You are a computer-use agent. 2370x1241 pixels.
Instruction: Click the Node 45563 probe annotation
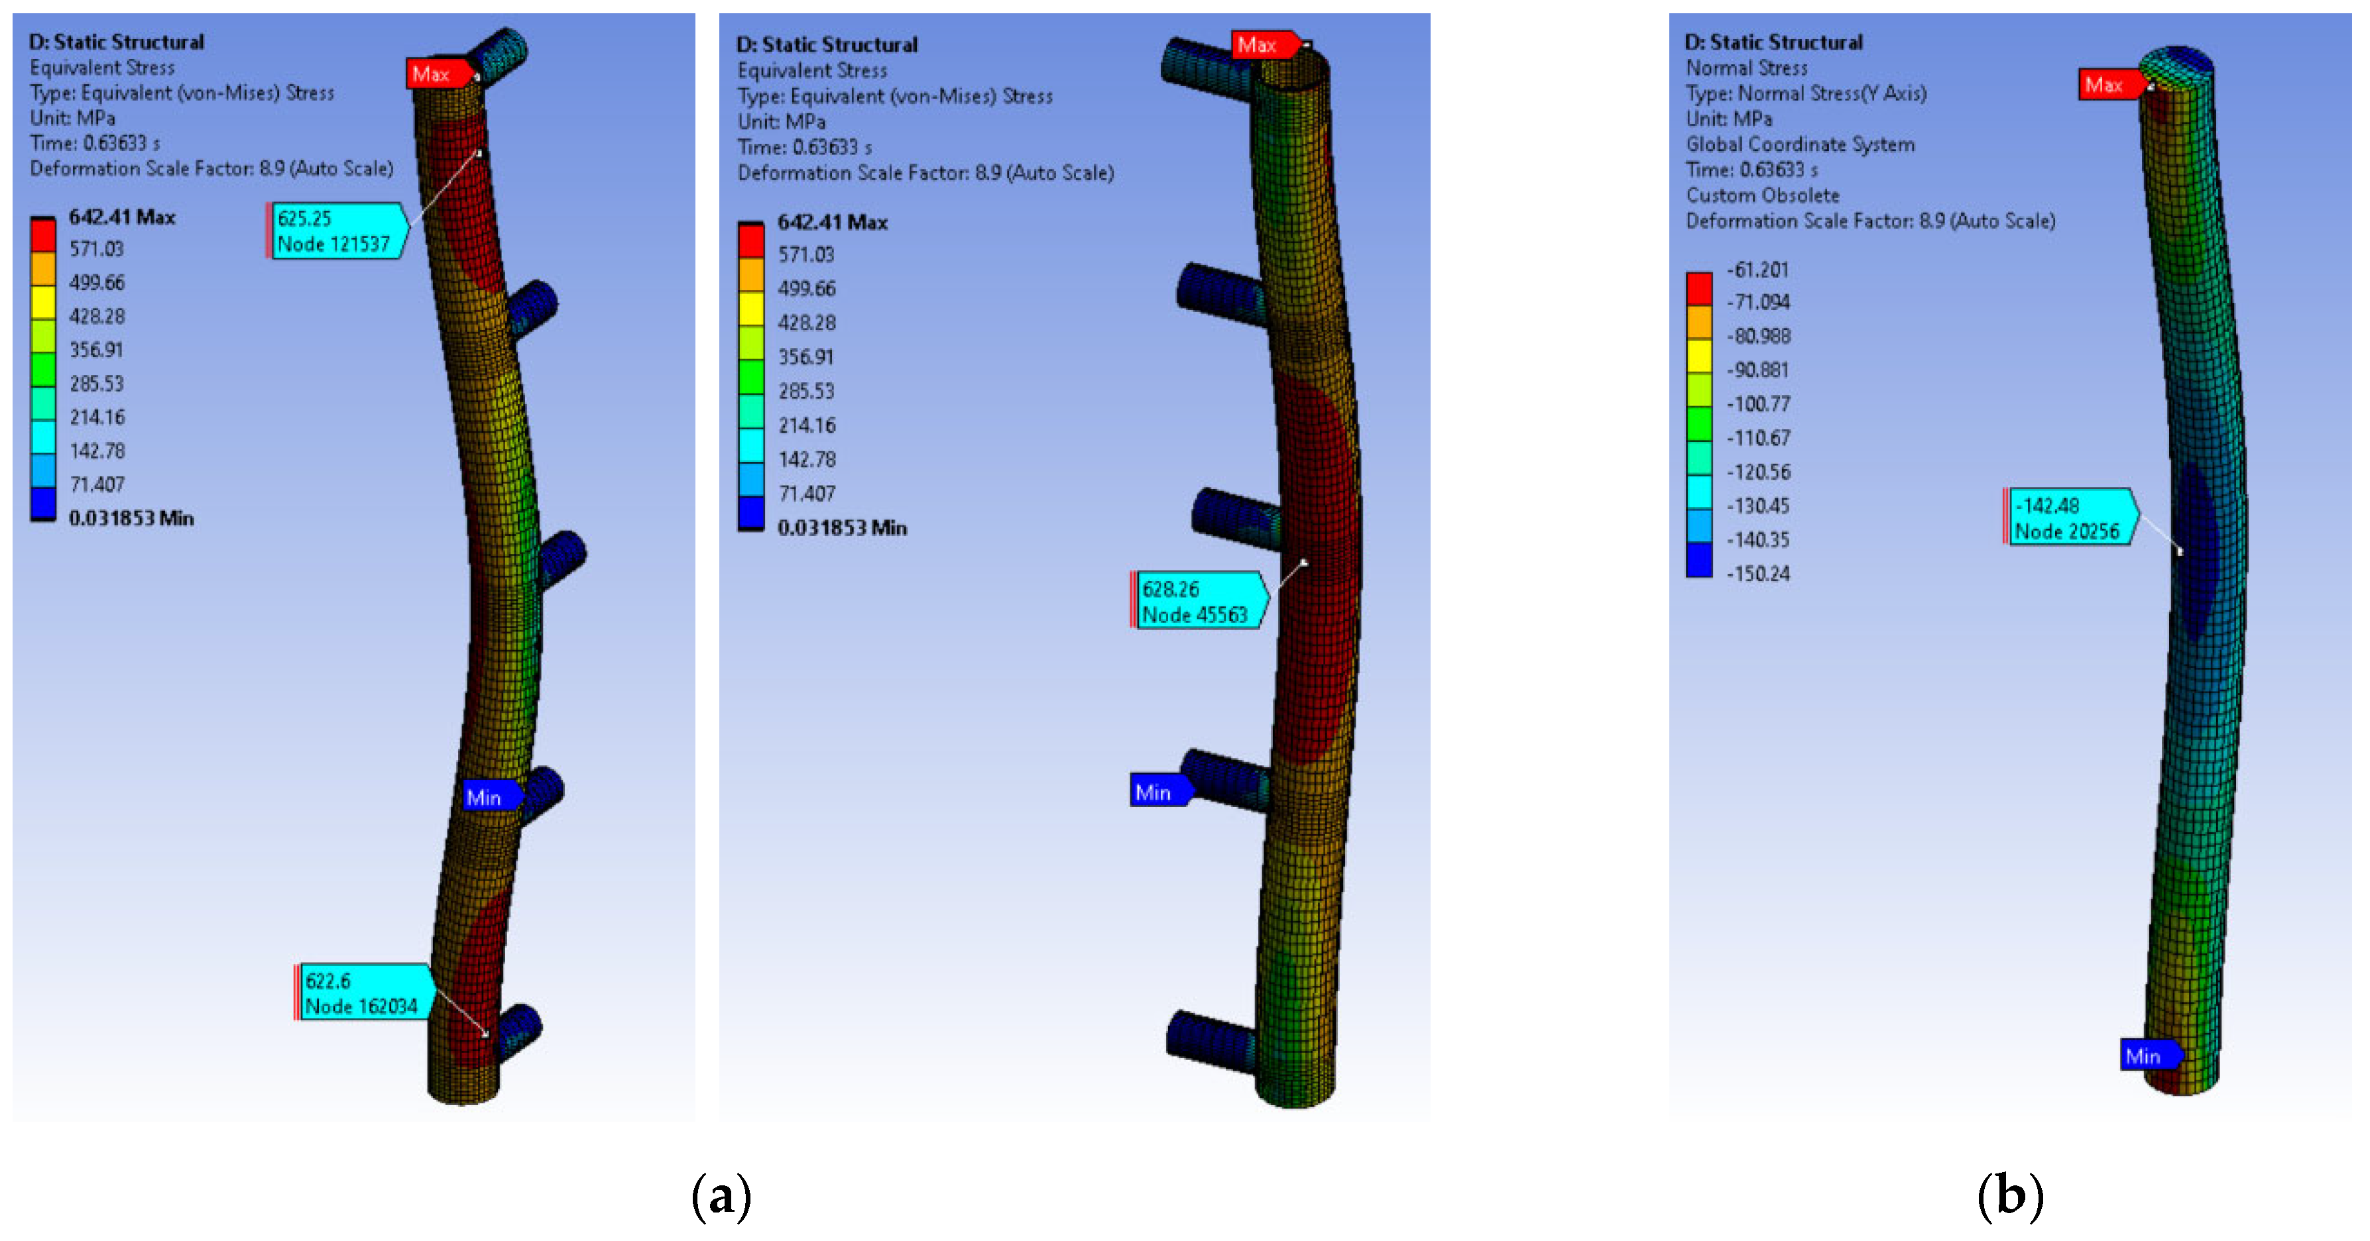(1196, 601)
